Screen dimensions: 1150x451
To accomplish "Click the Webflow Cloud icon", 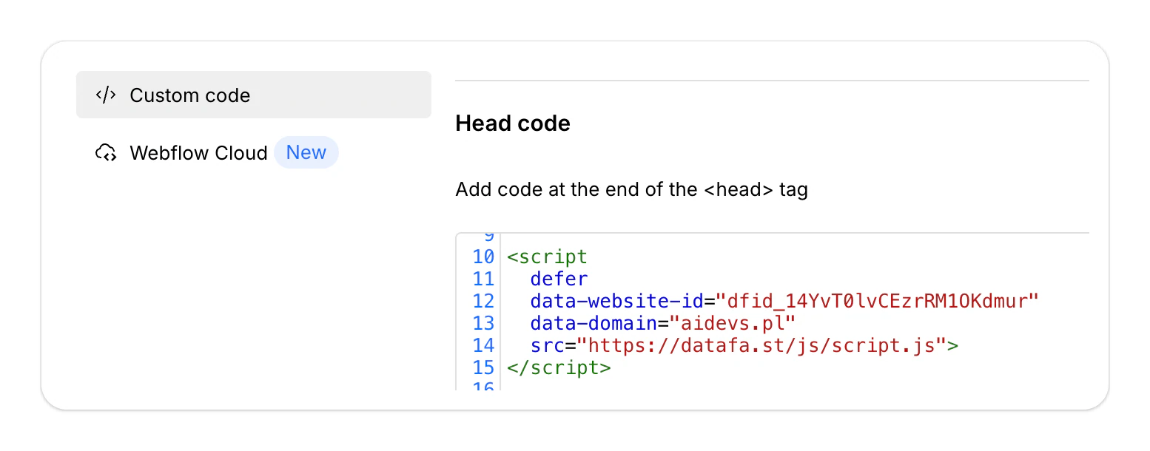I will [106, 153].
